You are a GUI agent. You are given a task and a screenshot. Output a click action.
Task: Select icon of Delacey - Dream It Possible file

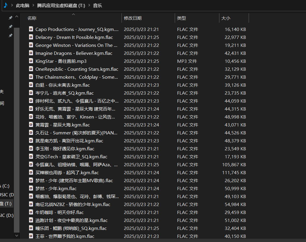[x=31, y=37]
